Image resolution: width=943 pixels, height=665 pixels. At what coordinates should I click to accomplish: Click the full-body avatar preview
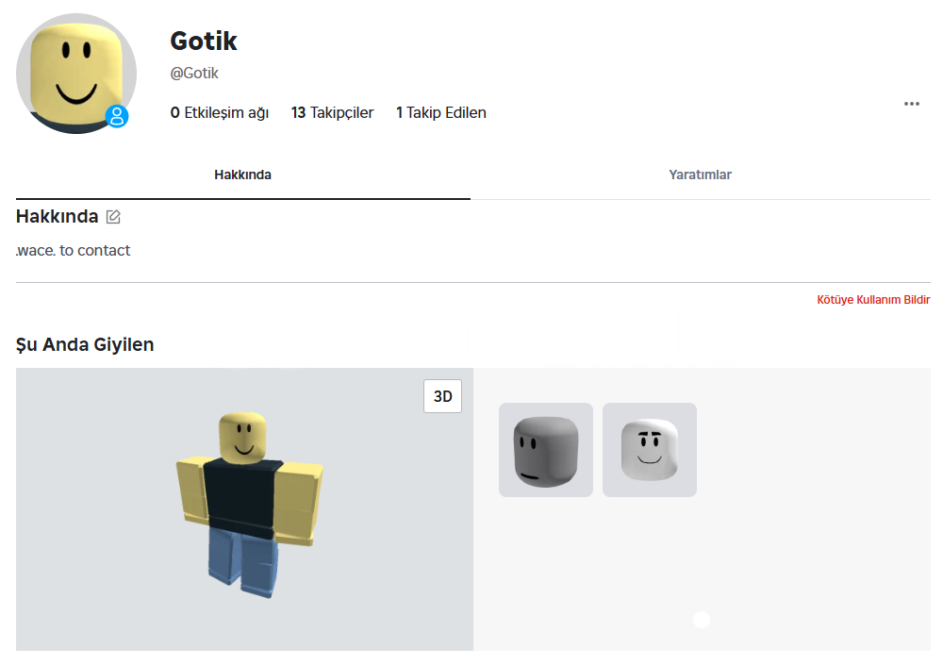coord(249,506)
